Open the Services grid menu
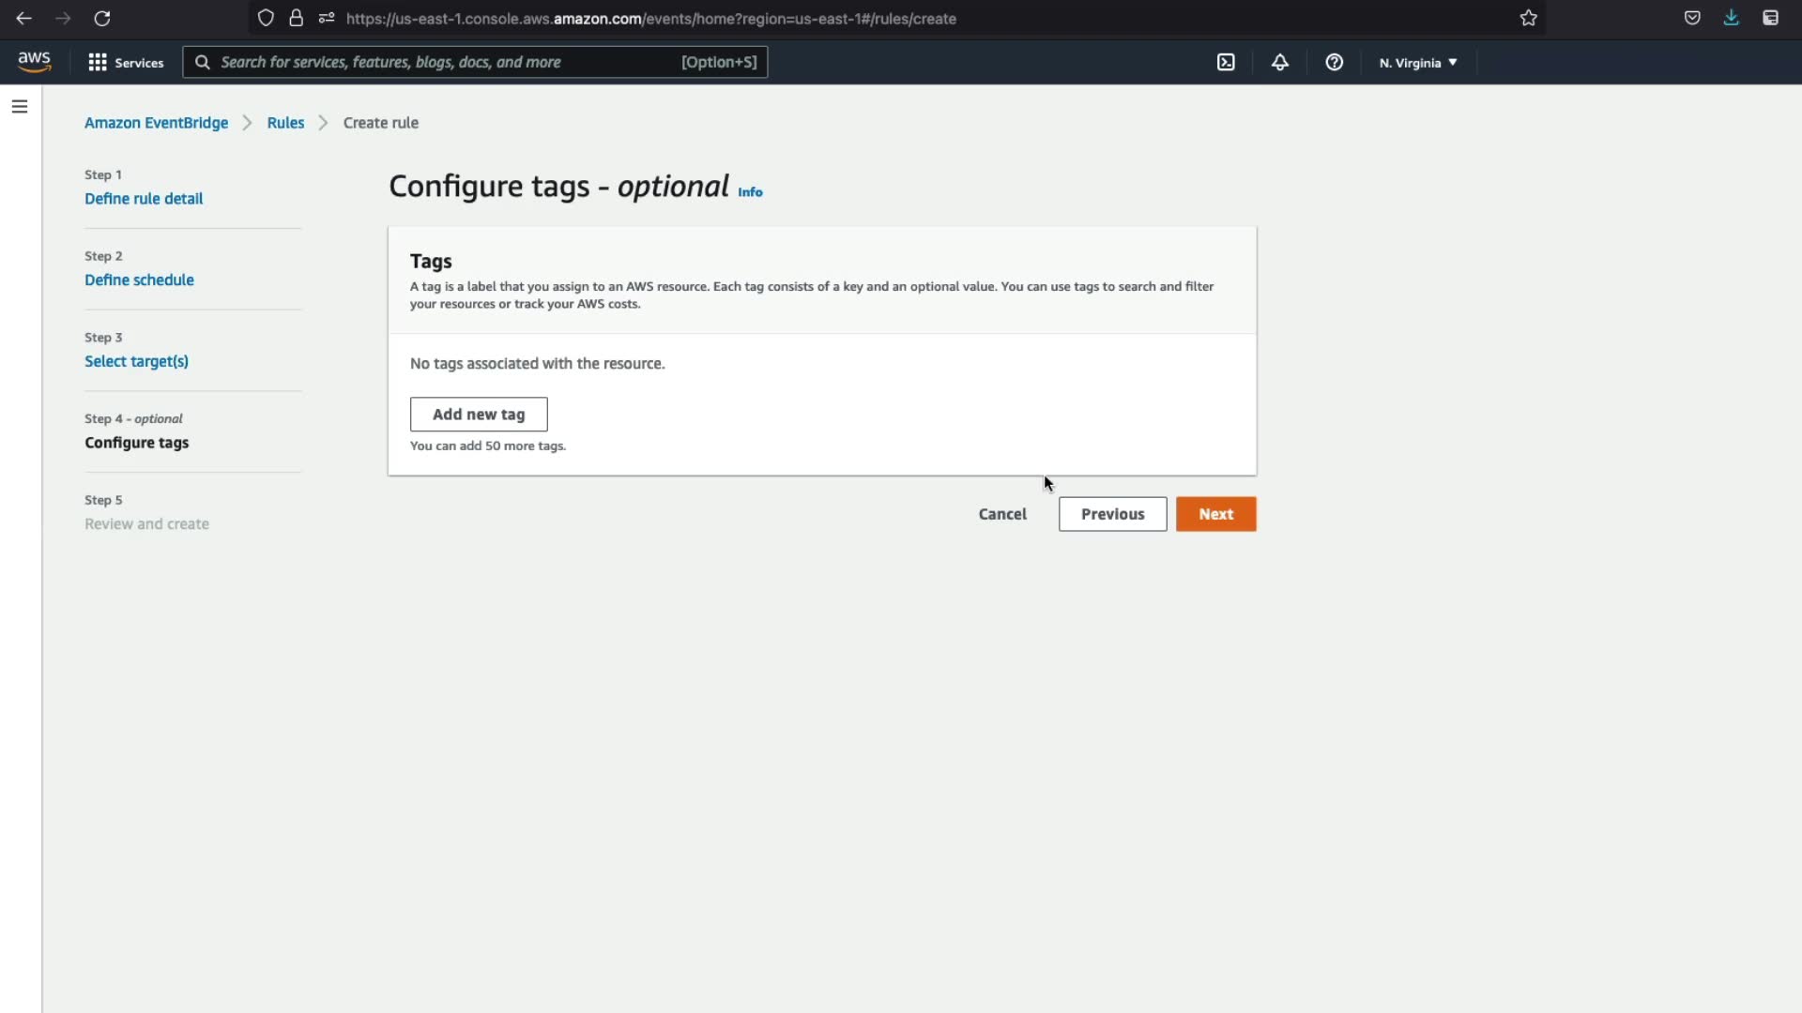 (x=126, y=63)
